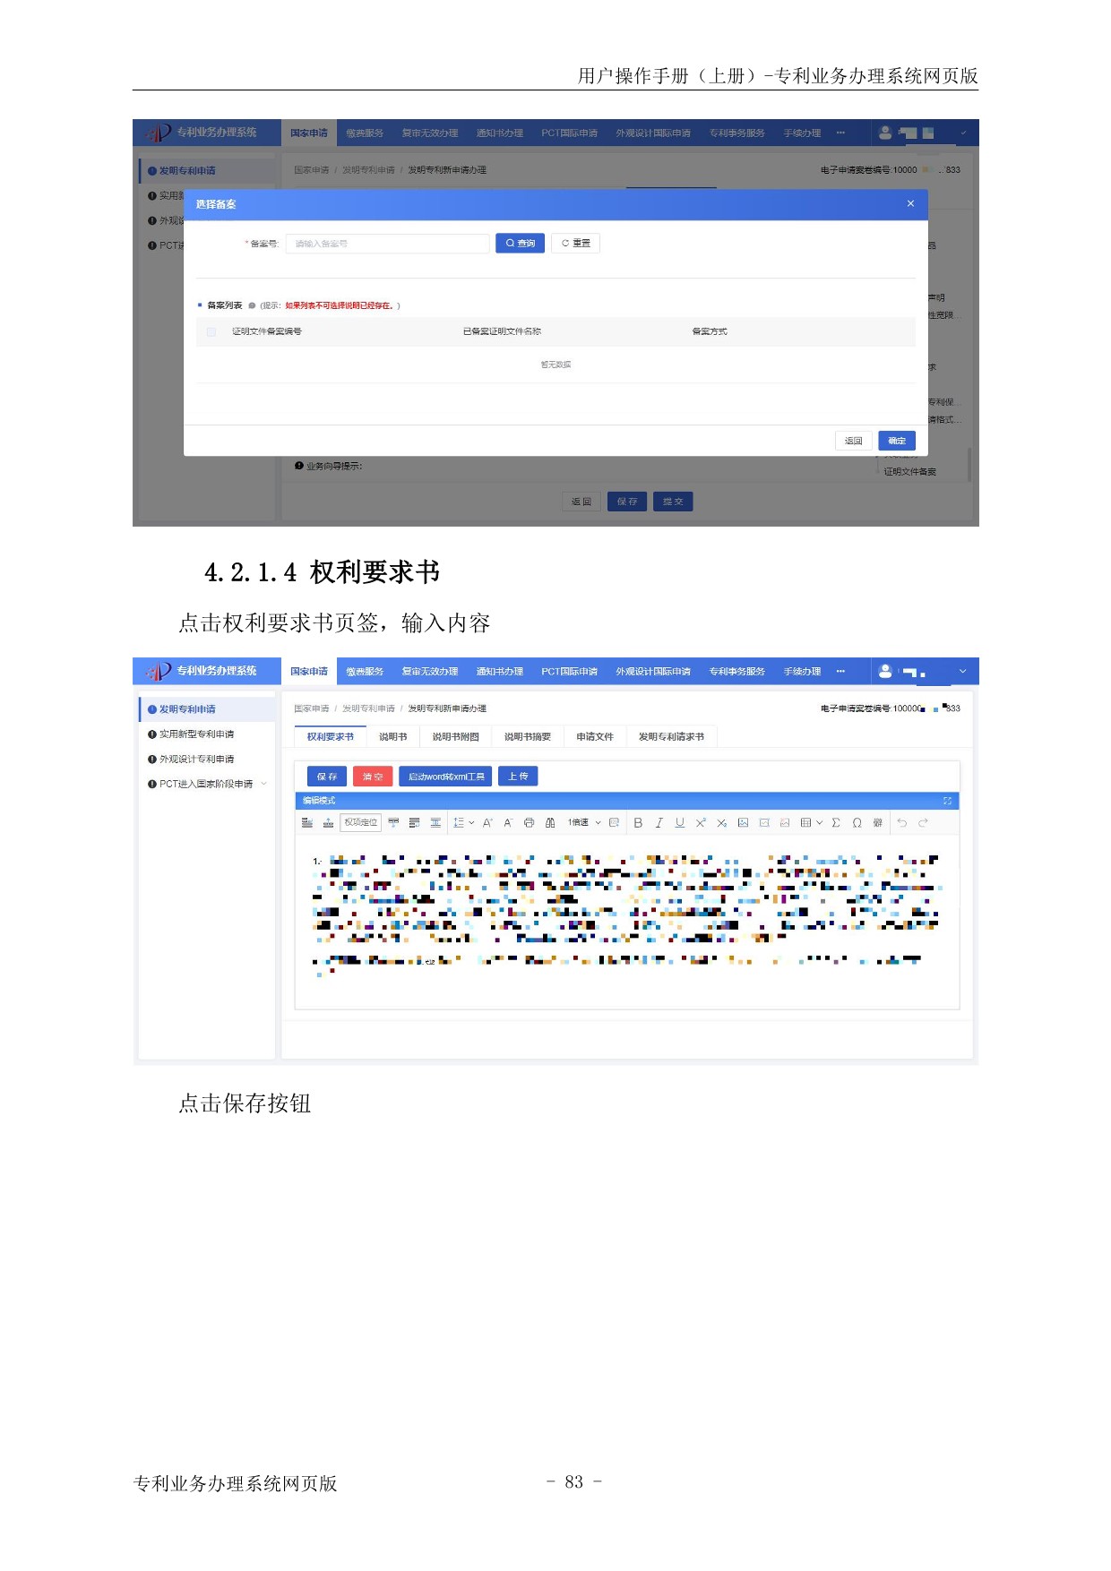Click the 备案号 input field

(387, 244)
